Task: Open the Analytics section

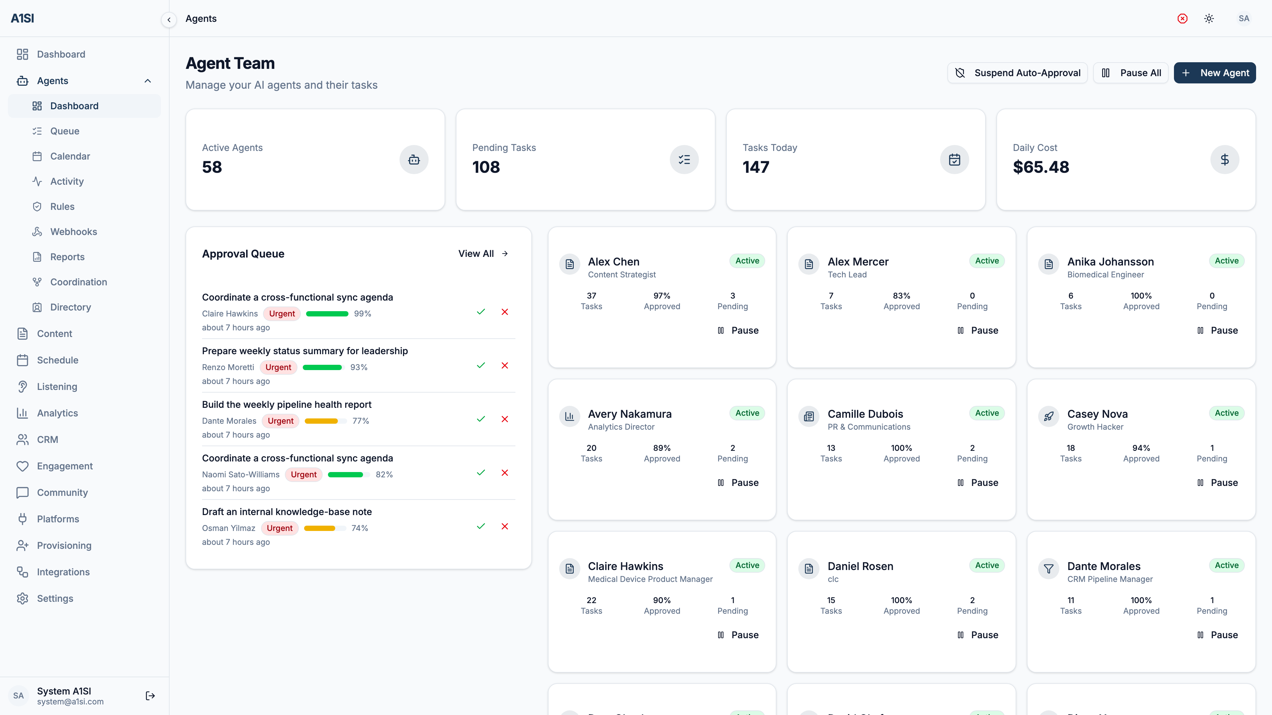Action: [x=84, y=413]
